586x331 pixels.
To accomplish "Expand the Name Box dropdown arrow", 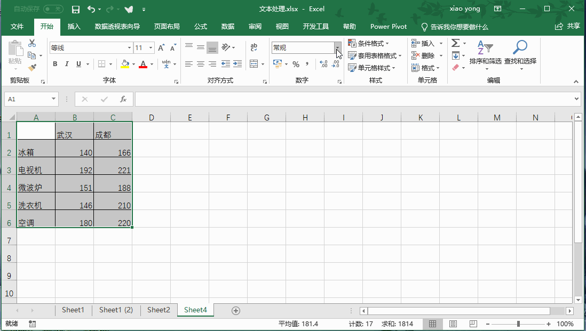I will coord(54,99).
